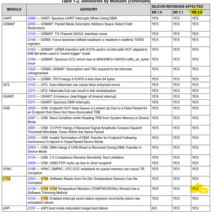The height and width of the screenshot is (214, 215).
Task: Click 'xSPI boot mode redundant image boot failure'
Action: 74,208
